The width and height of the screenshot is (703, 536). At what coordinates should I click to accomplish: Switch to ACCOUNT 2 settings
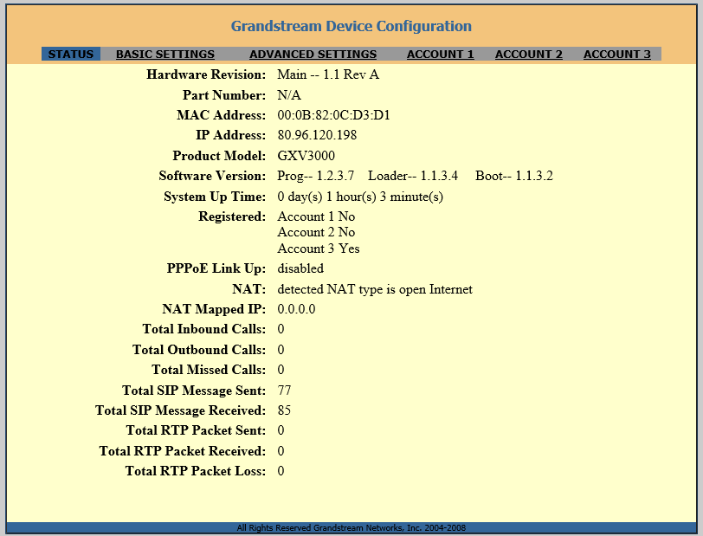pos(529,54)
